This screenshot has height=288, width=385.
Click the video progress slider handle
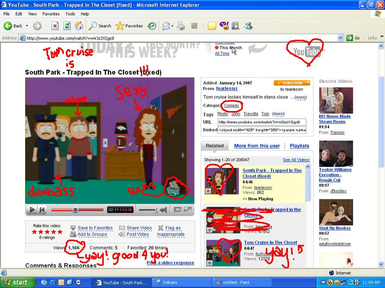tap(75, 209)
